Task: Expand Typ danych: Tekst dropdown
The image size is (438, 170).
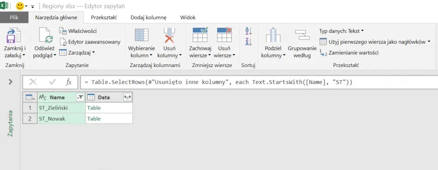Action: (x=341, y=31)
